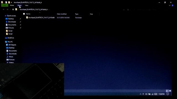
Task: Click the This PC monitor icon
Action: pyautogui.click(x=6, y=42)
